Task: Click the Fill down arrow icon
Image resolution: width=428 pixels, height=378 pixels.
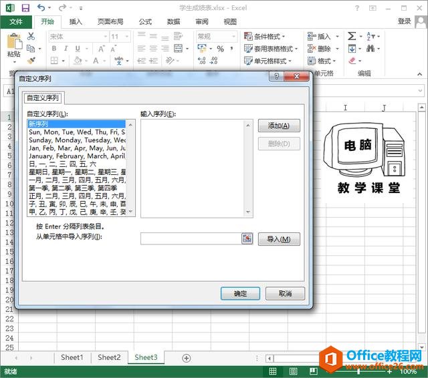Action: tap(352, 49)
